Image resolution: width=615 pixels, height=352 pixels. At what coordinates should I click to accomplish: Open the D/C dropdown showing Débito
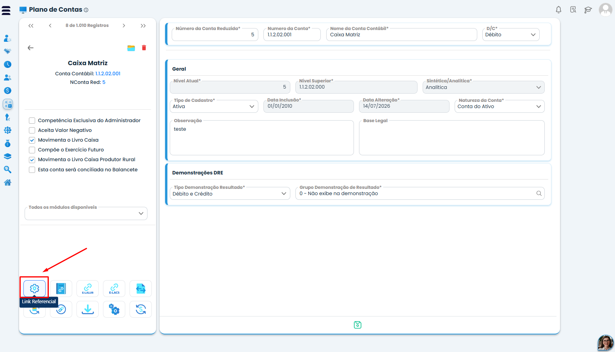pyautogui.click(x=511, y=35)
